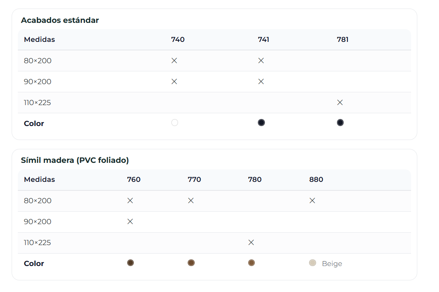Click the Símil madera (PVC foliado) heading
Image resolution: width=439 pixels, height=292 pixels.
[75, 160]
